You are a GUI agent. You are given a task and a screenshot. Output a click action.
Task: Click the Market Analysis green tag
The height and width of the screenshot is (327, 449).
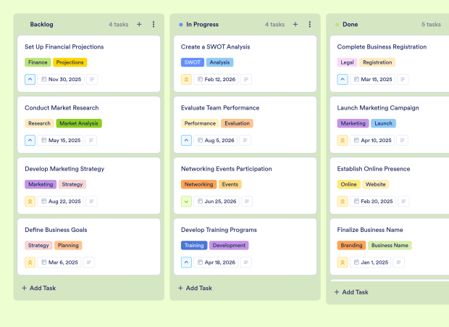(80, 123)
